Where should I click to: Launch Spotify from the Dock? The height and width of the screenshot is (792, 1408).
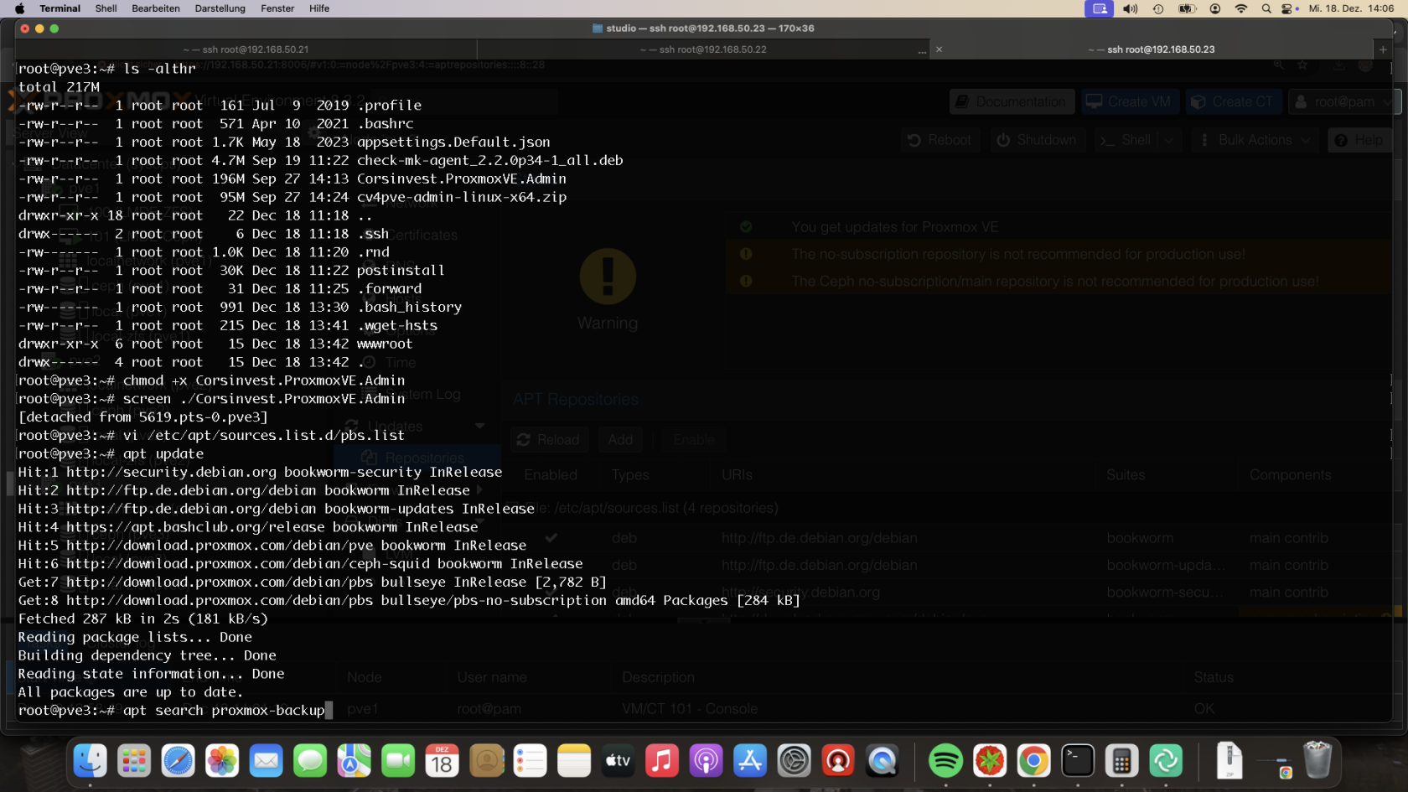pos(945,761)
